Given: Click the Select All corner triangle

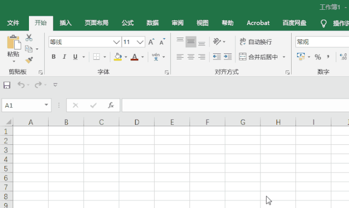Looking at the screenshot, I should click(8, 122).
